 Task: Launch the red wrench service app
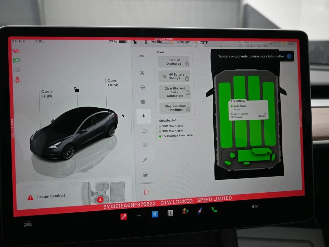coord(123,216)
